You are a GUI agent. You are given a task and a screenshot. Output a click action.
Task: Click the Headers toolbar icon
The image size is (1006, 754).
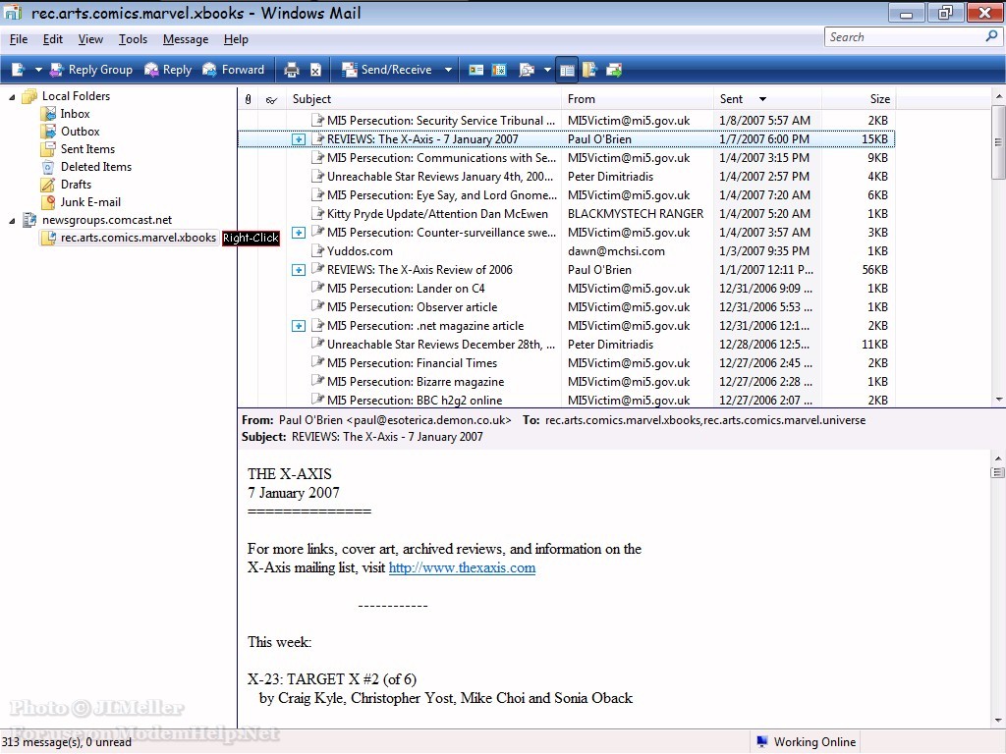click(589, 70)
